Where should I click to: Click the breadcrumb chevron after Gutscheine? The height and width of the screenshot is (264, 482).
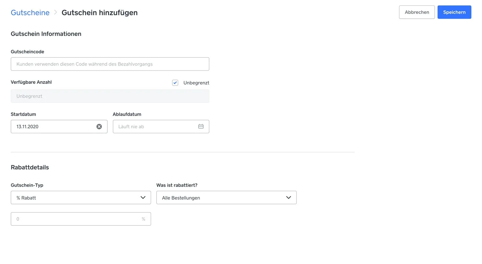coord(55,13)
